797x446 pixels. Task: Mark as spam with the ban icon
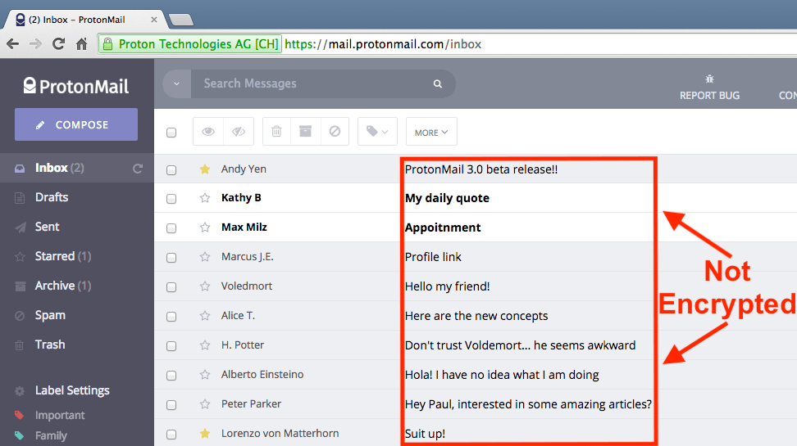(335, 132)
